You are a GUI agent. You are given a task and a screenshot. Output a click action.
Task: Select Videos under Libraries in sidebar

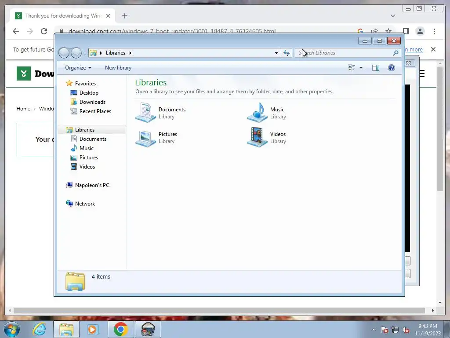87,166
